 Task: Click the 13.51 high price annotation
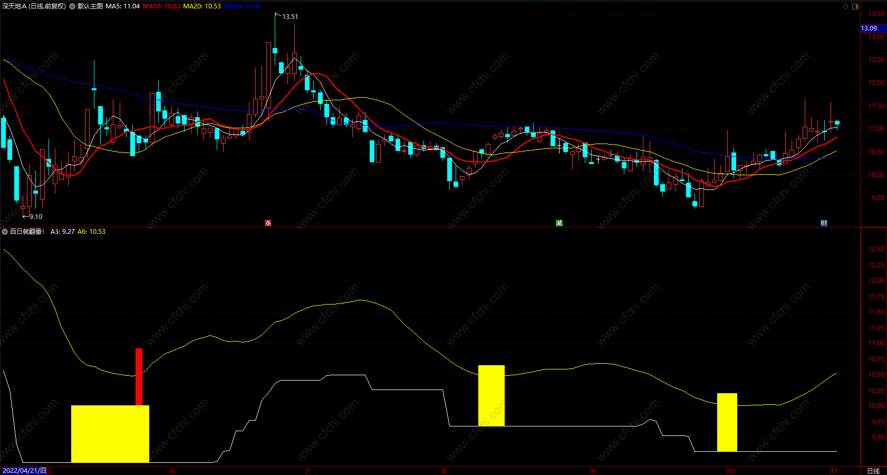coord(290,17)
